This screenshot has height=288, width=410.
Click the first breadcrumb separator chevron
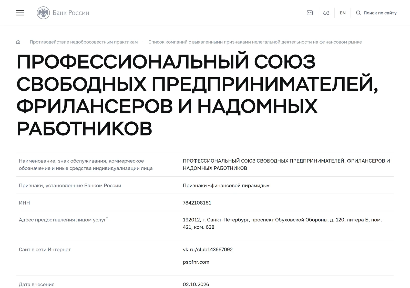[24, 42]
